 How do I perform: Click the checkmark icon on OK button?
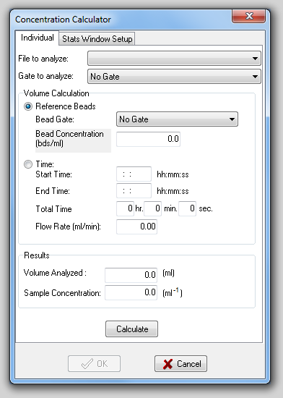(87, 364)
